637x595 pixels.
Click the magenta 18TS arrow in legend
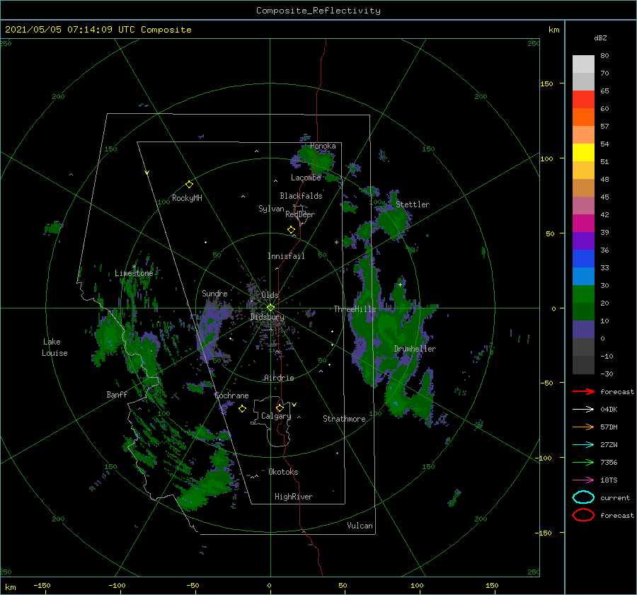pyautogui.click(x=583, y=480)
